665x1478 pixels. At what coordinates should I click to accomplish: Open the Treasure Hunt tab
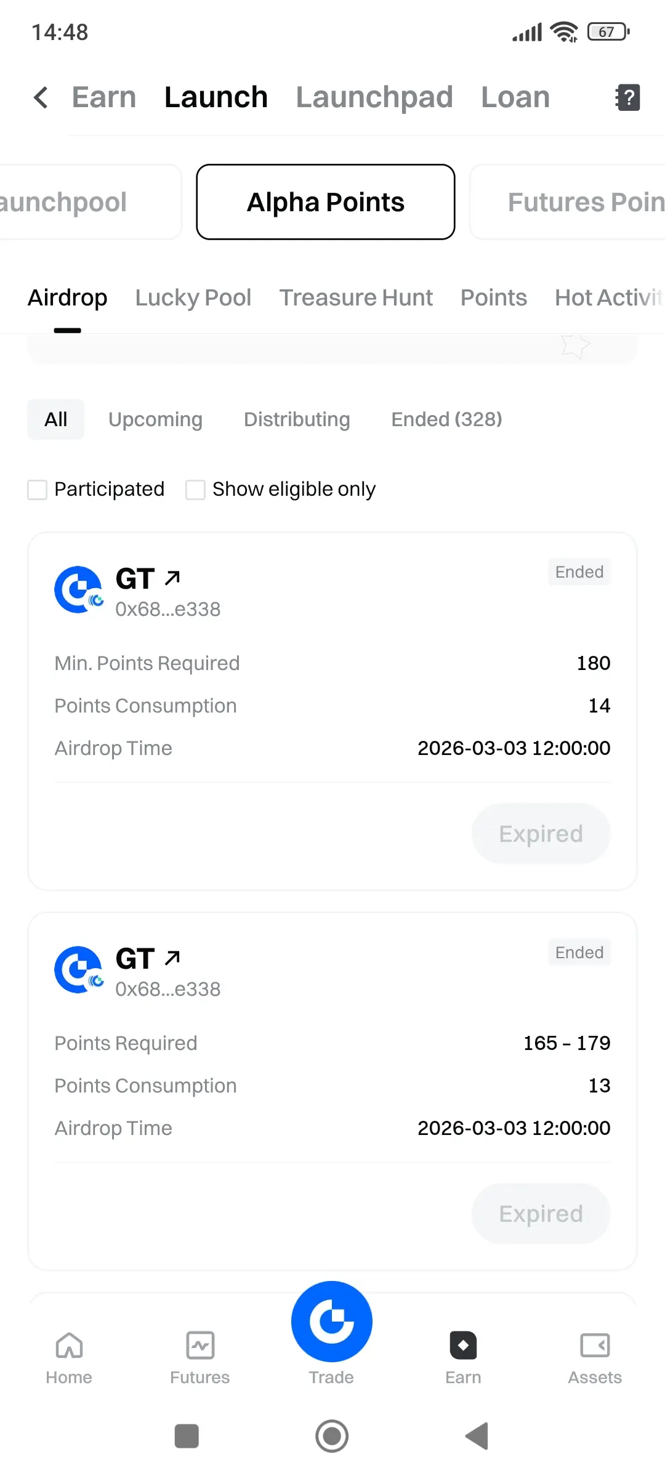(356, 298)
